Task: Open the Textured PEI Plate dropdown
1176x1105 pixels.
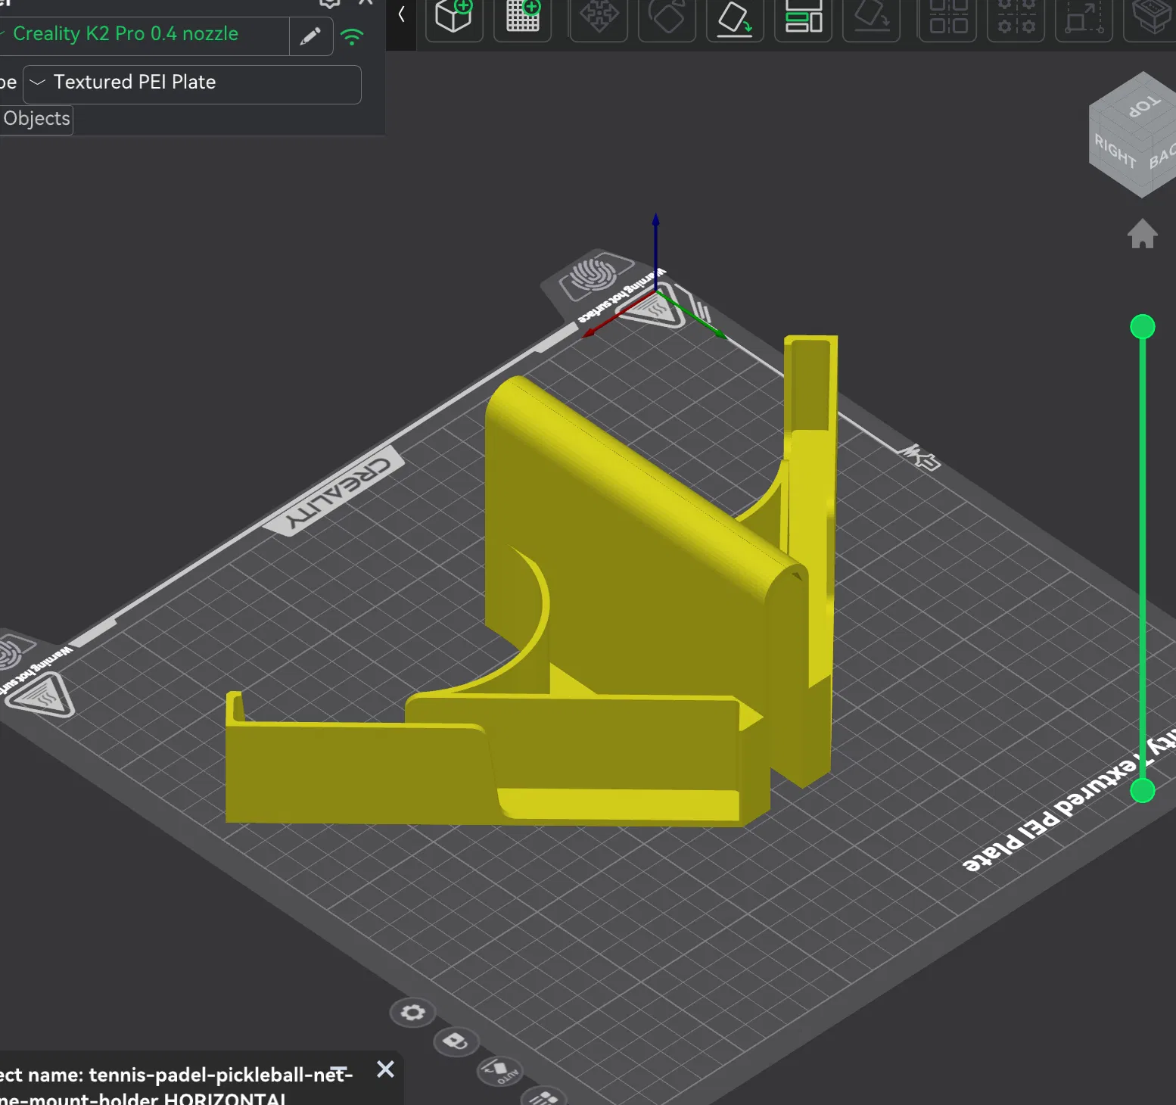Action: click(192, 83)
